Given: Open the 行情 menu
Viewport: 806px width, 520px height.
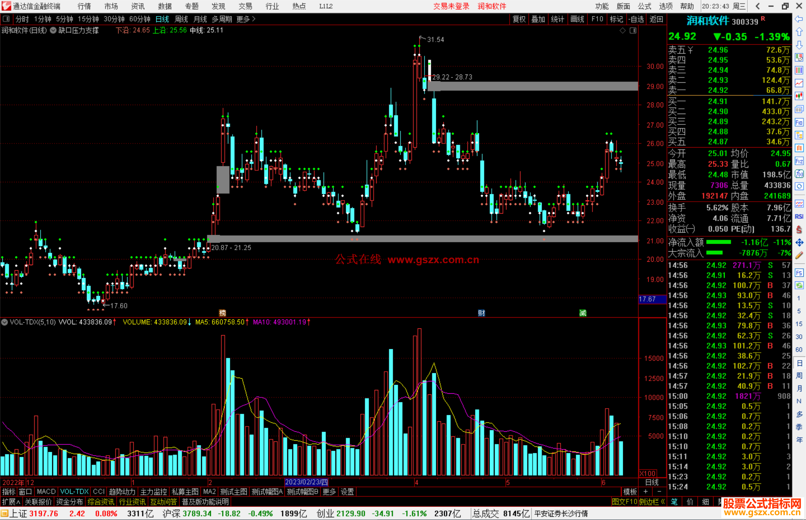Looking at the screenshot, I should [x=84, y=6].
